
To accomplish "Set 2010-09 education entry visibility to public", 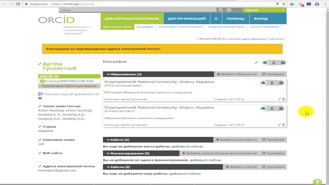I will [x=263, y=108].
